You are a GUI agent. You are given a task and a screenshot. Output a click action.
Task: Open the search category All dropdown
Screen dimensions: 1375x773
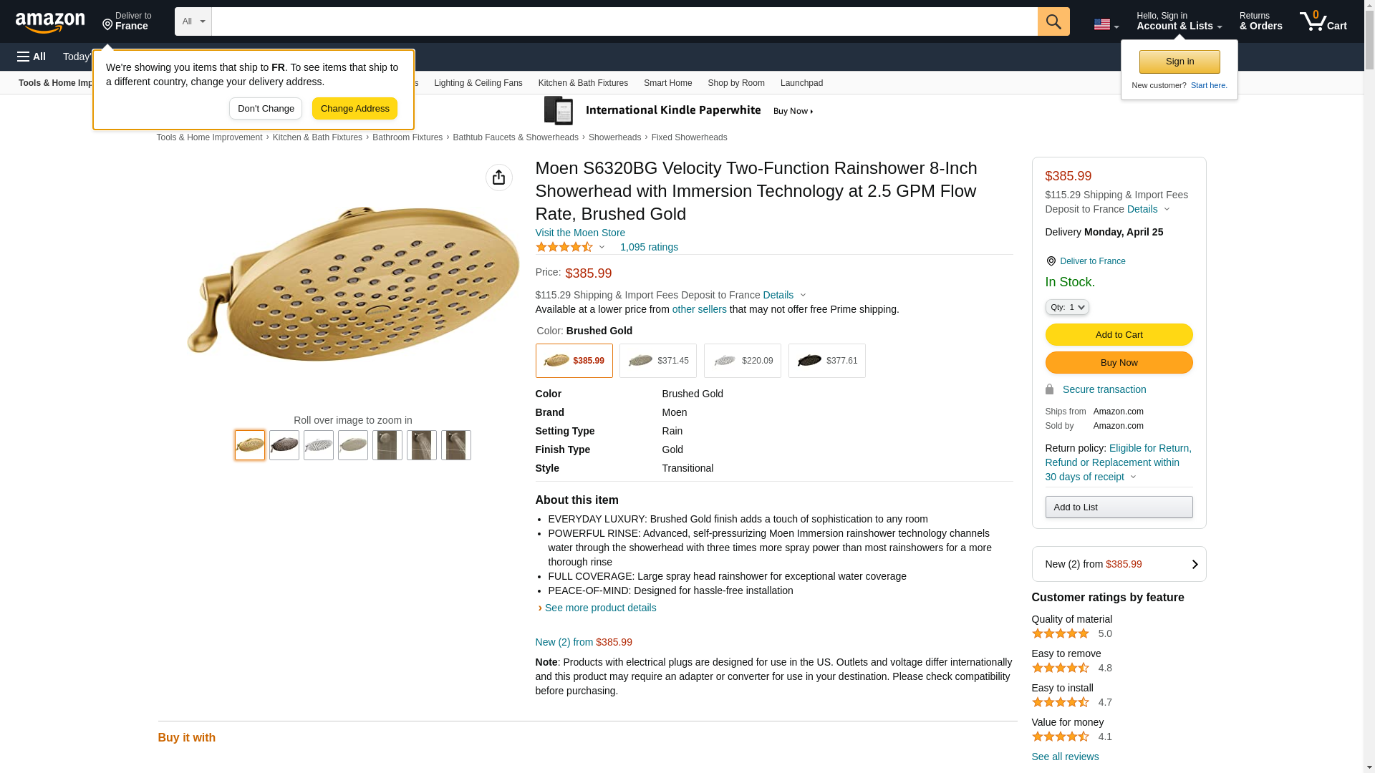coord(193,21)
